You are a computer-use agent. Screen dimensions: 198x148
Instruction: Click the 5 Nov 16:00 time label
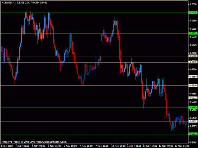[x=54, y=146]
